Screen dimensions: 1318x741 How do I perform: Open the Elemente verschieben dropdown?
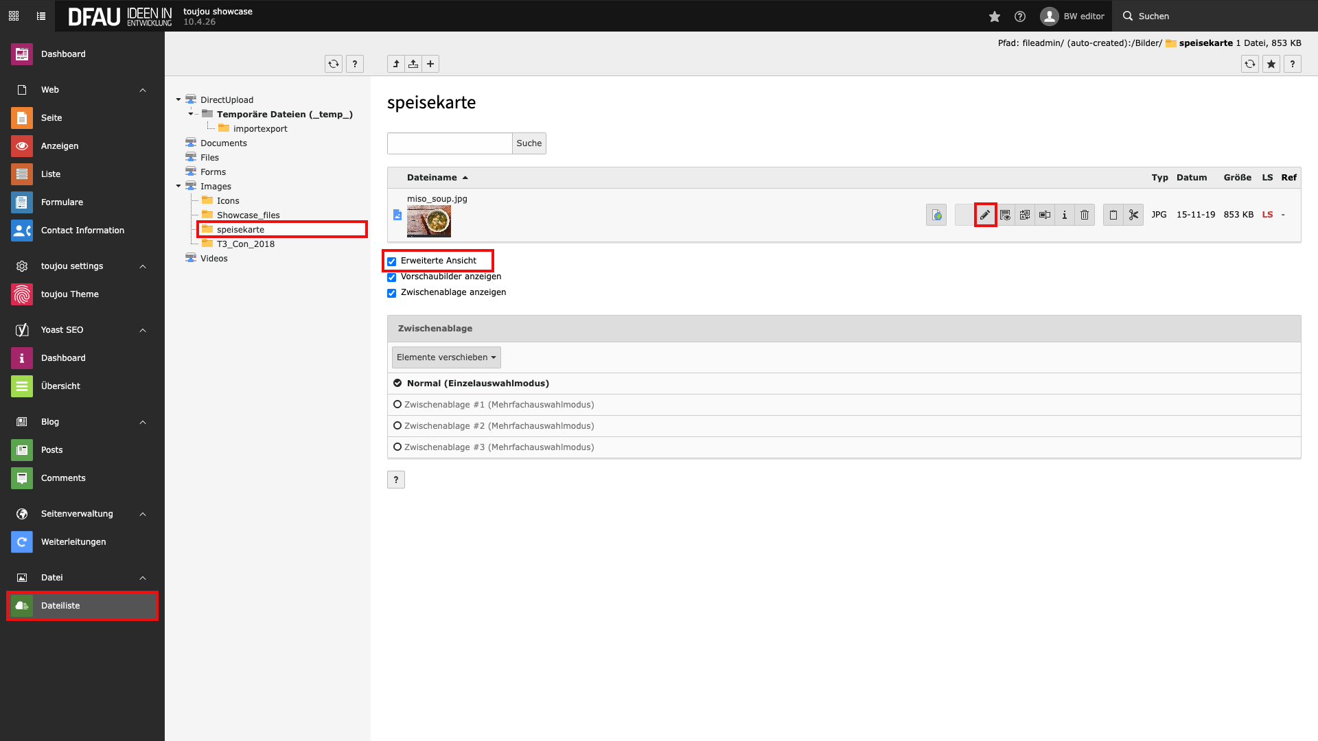pyautogui.click(x=446, y=357)
